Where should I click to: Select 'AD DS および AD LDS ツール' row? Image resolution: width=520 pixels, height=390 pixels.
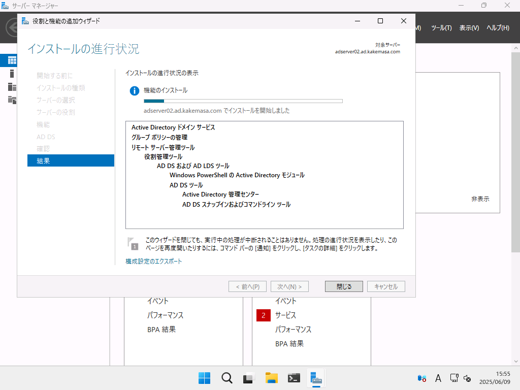point(193,166)
